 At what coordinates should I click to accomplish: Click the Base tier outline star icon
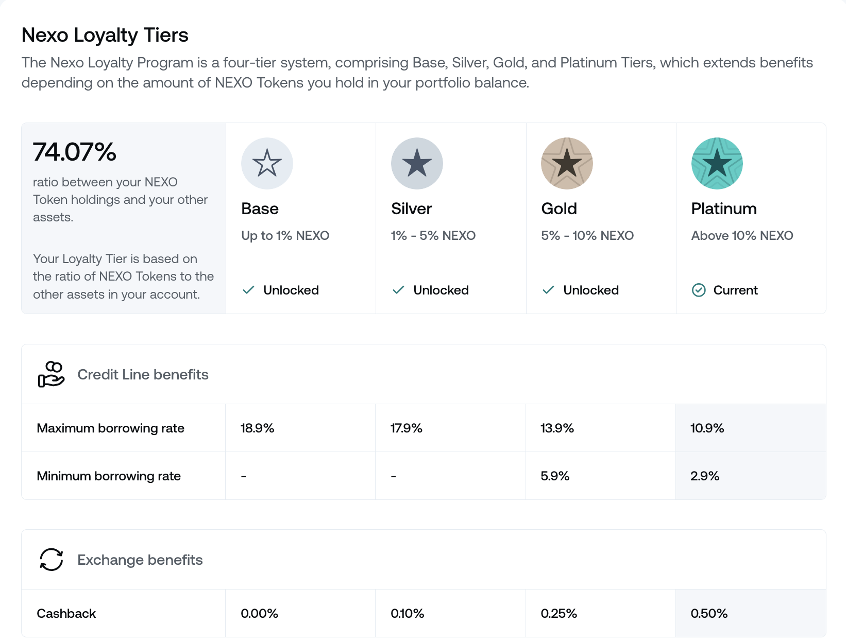(x=267, y=163)
